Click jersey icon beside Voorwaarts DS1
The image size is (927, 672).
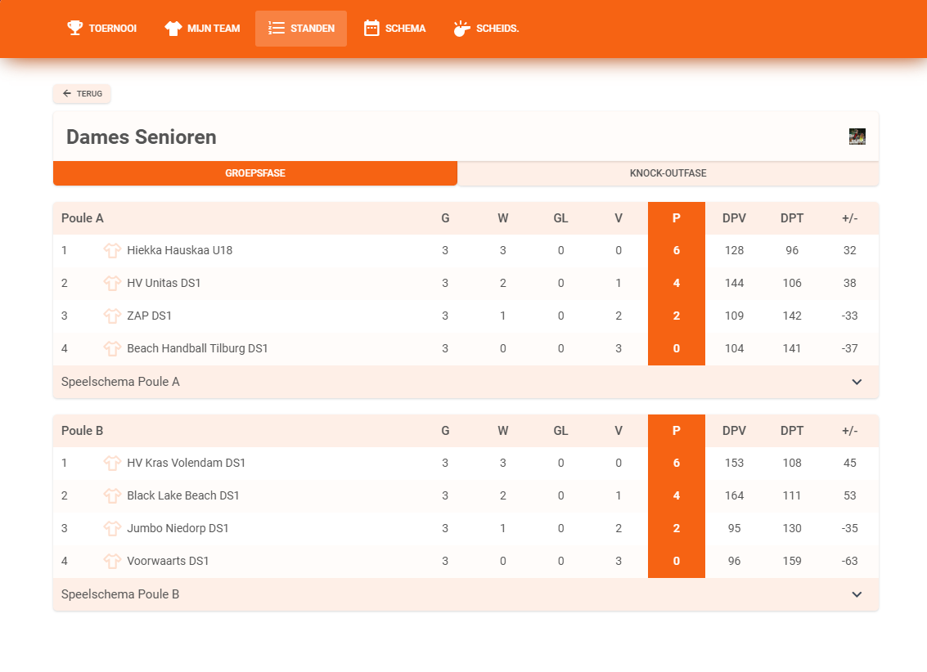pos(112,561)
